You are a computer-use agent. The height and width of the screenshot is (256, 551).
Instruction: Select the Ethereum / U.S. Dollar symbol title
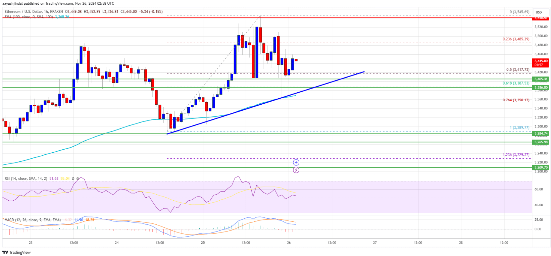(x=35, y=12)
